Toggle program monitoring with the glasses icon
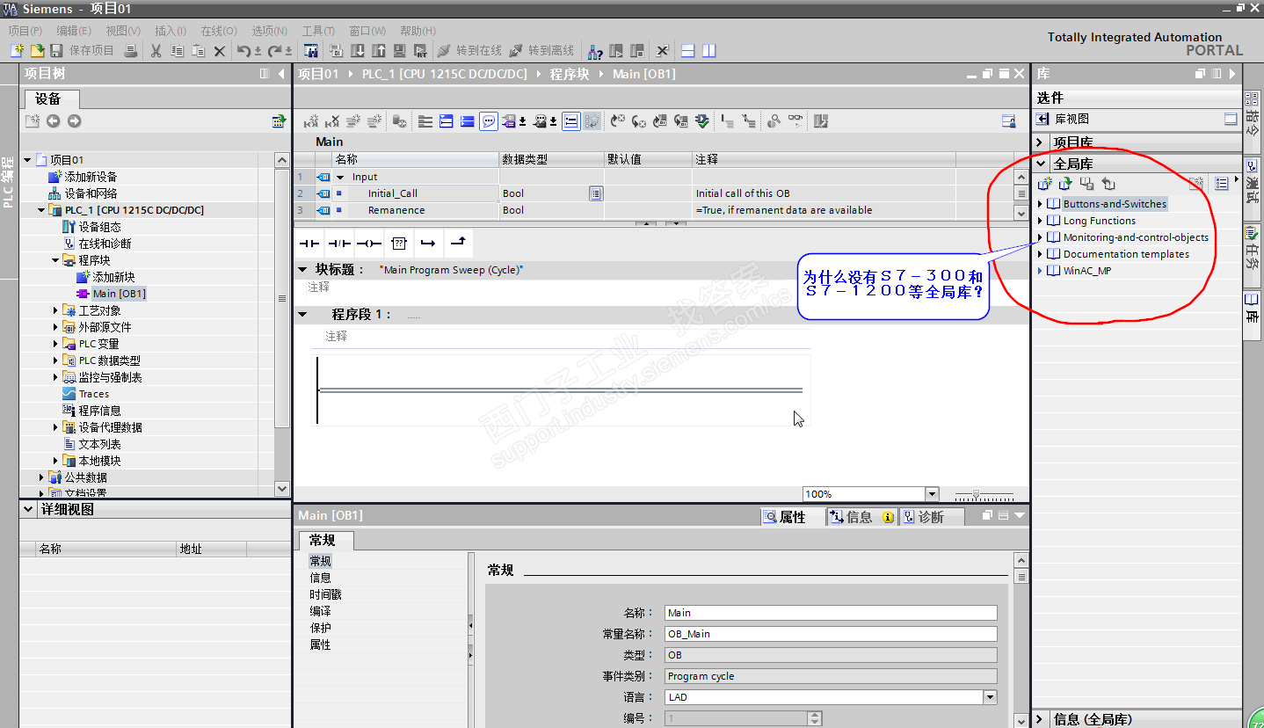Screen dimensions: 1264x728 coord(795,121)
